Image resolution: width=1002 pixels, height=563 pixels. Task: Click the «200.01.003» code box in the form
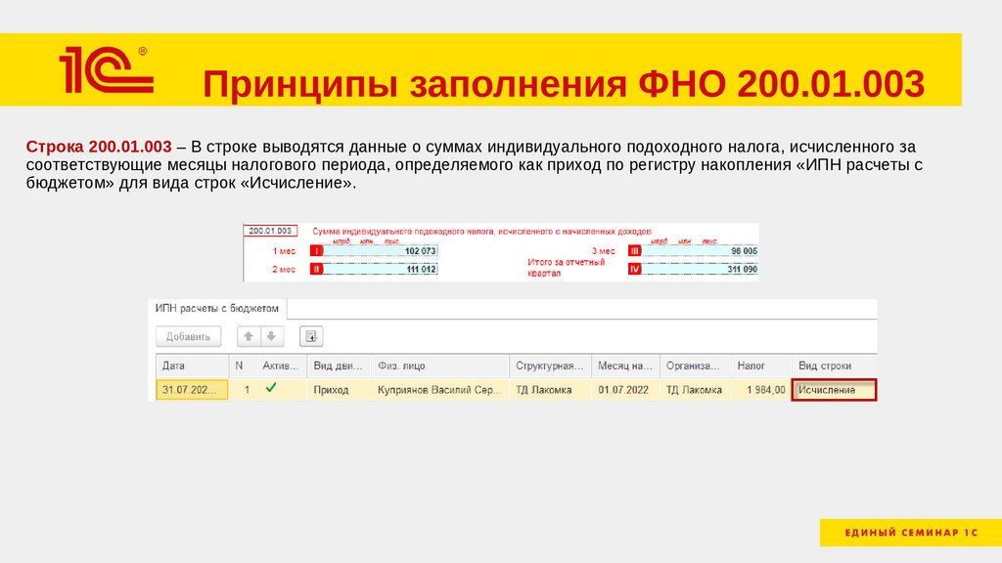pyautogui.click(x=270, y=231)
